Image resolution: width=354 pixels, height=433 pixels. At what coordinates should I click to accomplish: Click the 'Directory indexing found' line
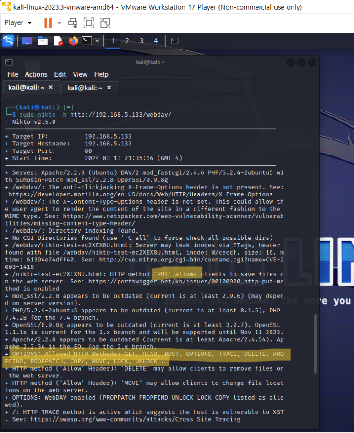pyautogui.click(x=72, y=231)
